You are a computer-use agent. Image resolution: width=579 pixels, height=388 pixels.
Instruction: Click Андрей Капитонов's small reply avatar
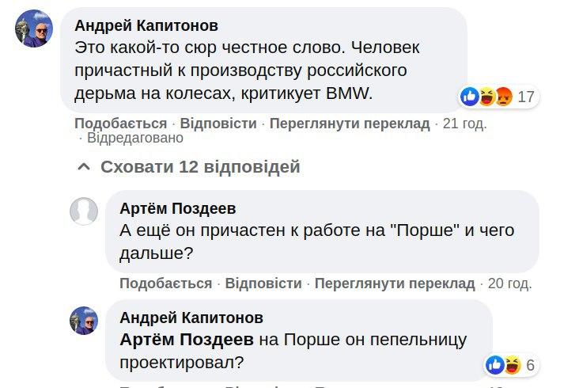pyautogui.click(x=84, y=320)
